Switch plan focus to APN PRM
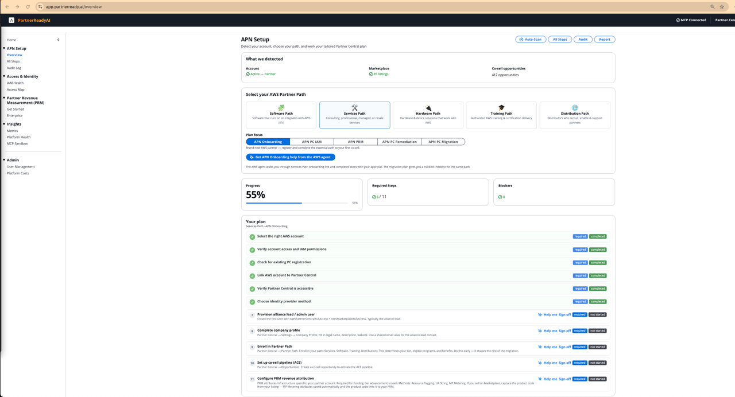 (x=355, y=142)
